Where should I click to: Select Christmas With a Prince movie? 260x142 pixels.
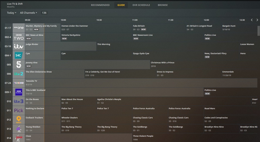[204, 64]
